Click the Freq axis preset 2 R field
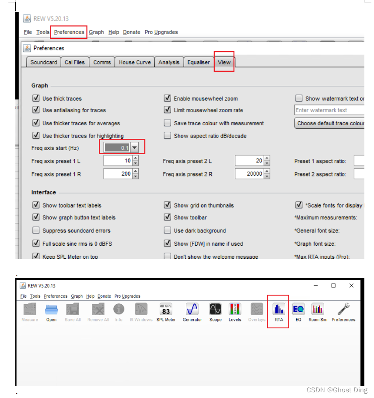374x398 pixels. 249,174
